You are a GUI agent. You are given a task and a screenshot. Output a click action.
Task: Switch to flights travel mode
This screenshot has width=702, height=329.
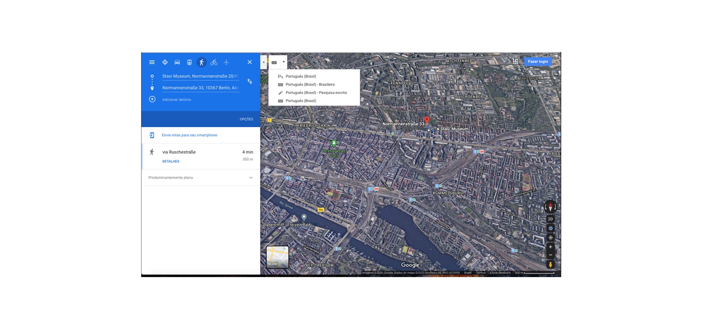(226, 62)
